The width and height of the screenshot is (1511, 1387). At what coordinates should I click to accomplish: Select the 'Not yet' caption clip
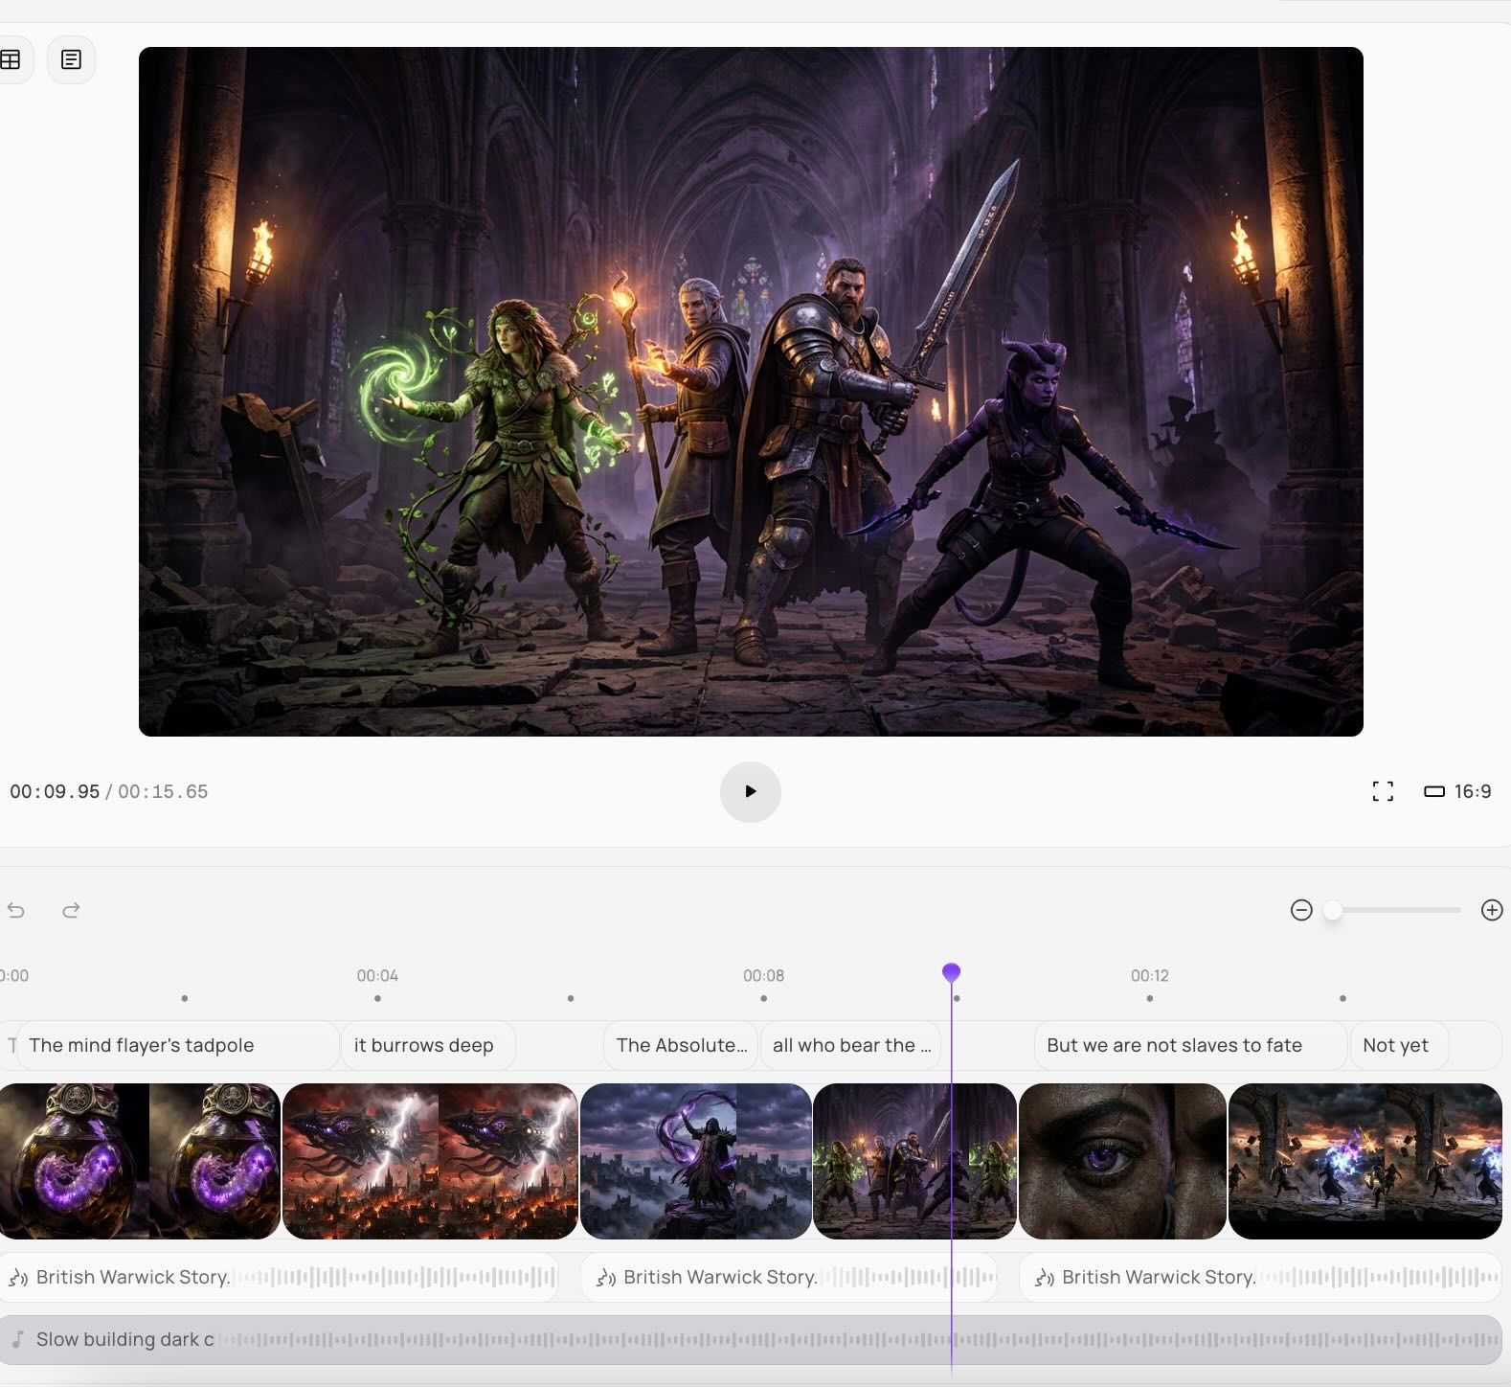pyautogui.click(x=1397, y=1045)
